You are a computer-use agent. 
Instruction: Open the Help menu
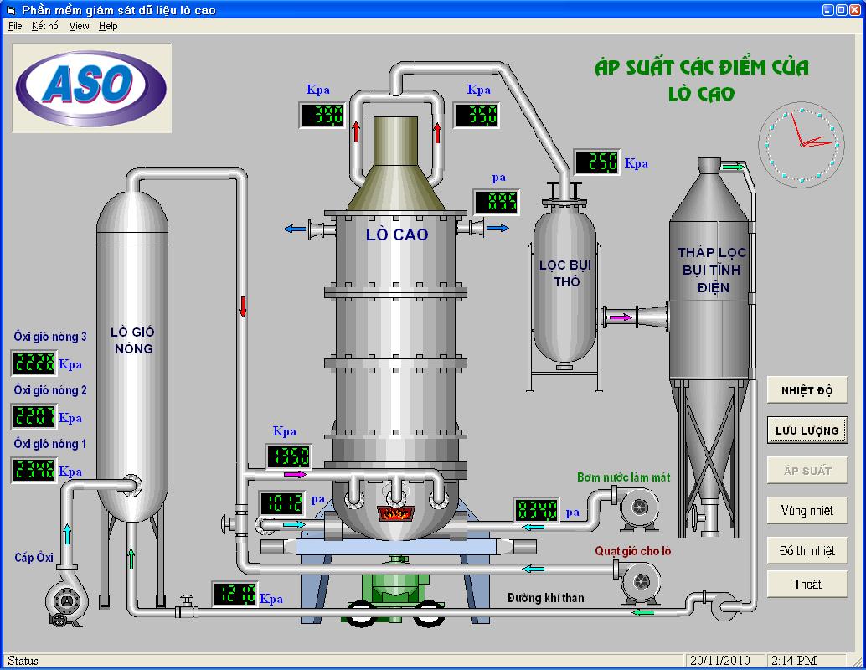click(108, 26)
